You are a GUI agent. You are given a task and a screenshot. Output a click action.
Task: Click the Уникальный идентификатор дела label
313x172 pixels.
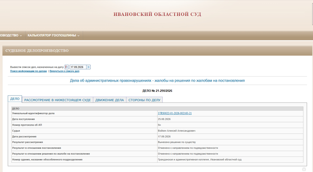[x=33, y=113]
